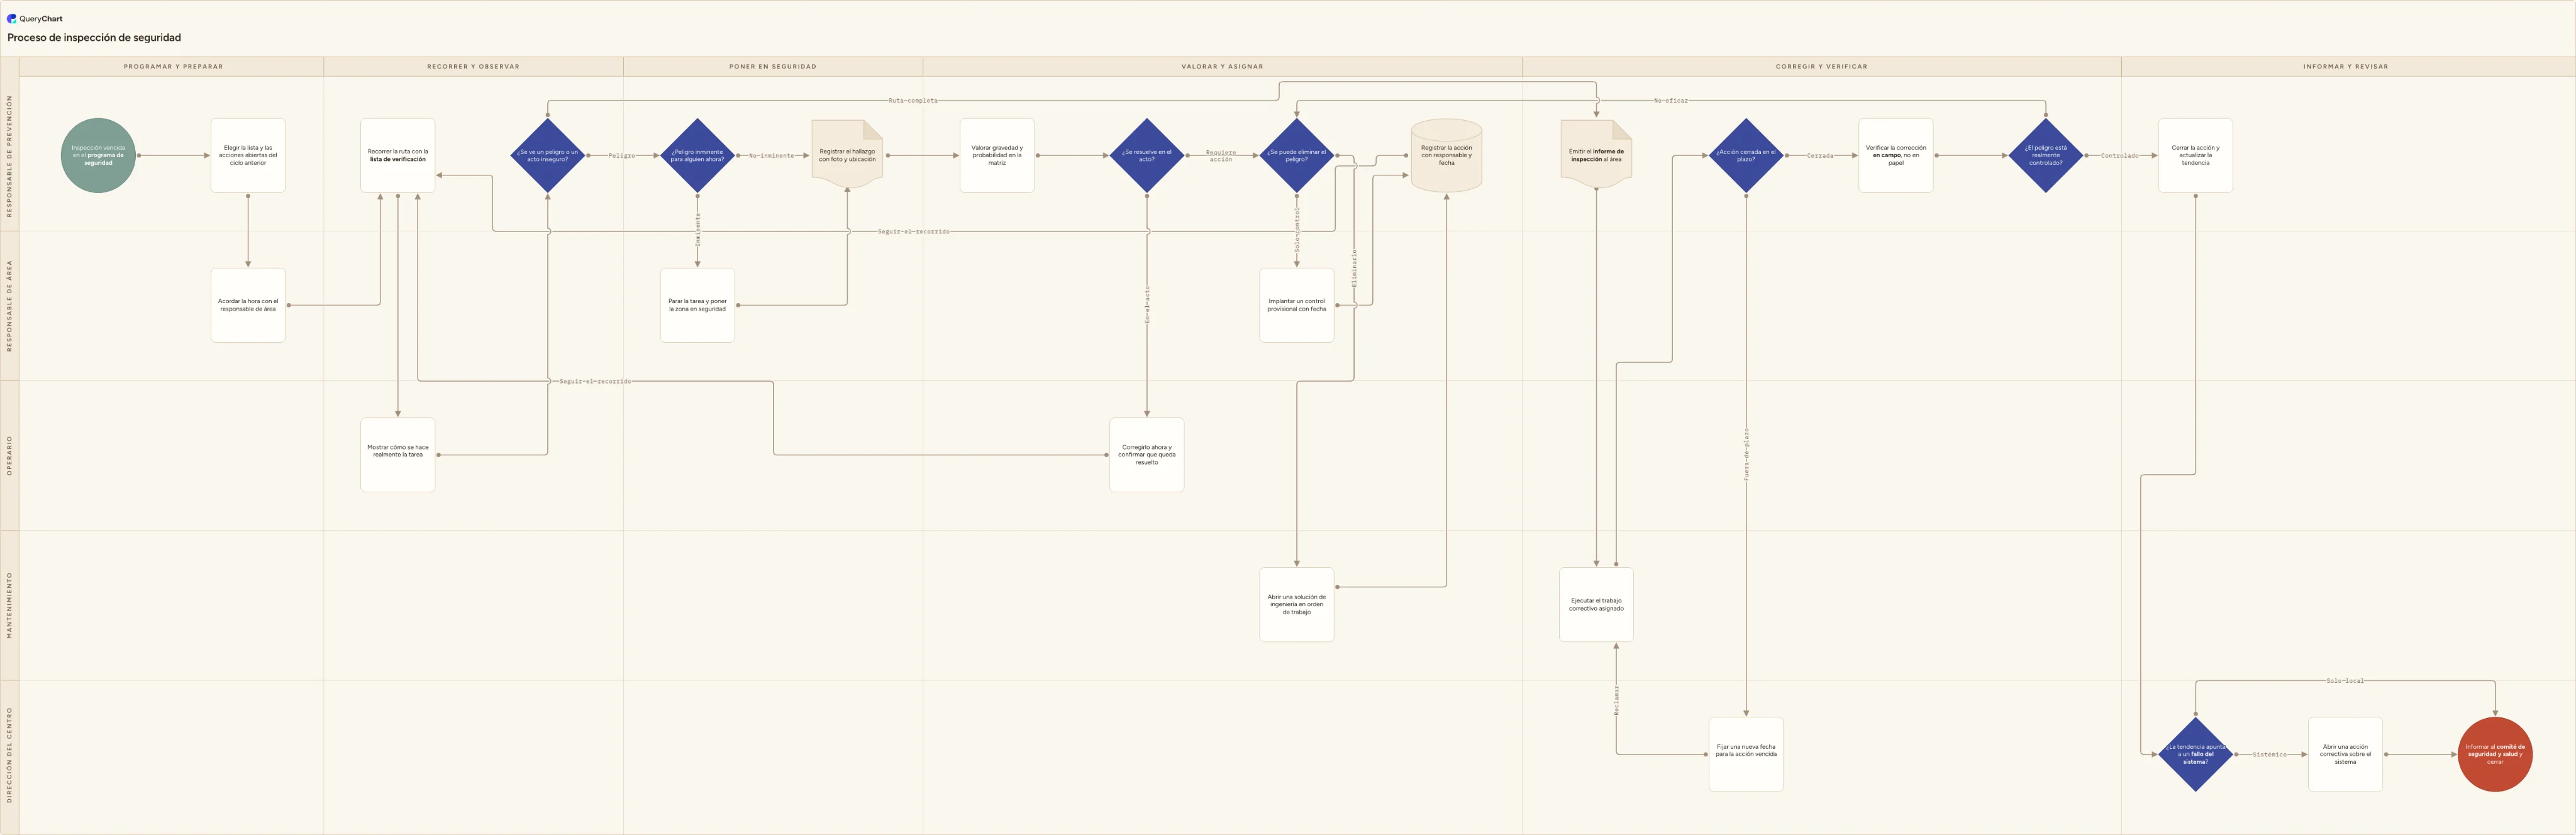The image size is (2576, 835).
Task: Select the 'Cerrar la acción y actualizar la tendencia' box
Action: (x=2196, y=155)
